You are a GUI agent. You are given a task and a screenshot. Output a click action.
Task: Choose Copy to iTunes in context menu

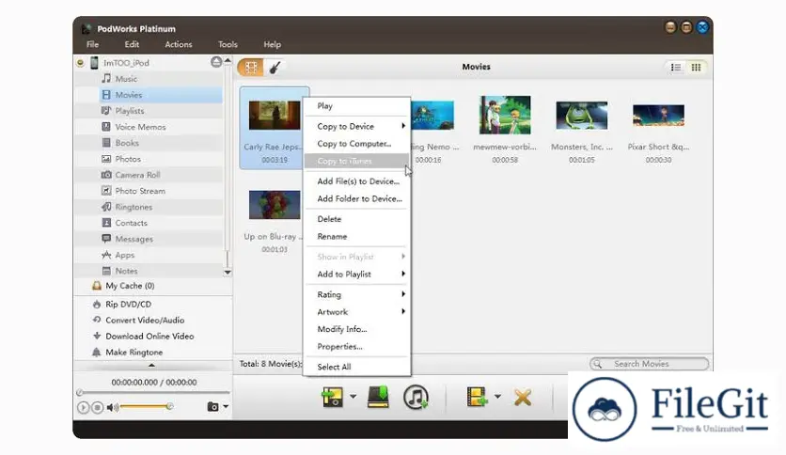tap(357, 162)
